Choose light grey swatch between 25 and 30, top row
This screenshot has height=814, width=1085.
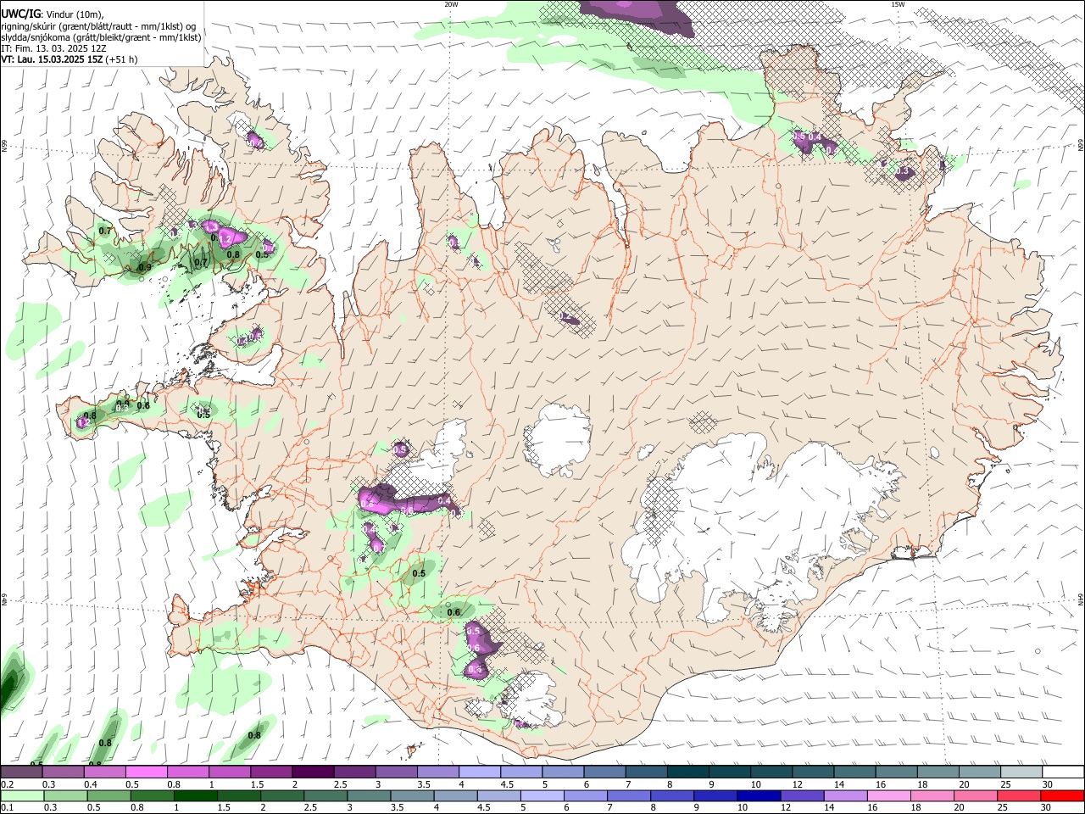[1021, 772]
